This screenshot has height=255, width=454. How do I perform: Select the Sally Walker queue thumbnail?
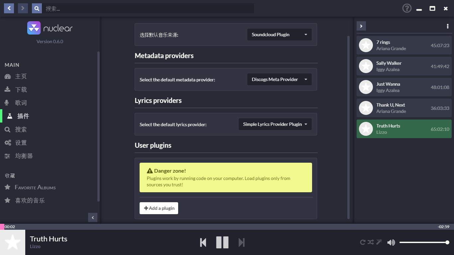click(x=366, y=66)
